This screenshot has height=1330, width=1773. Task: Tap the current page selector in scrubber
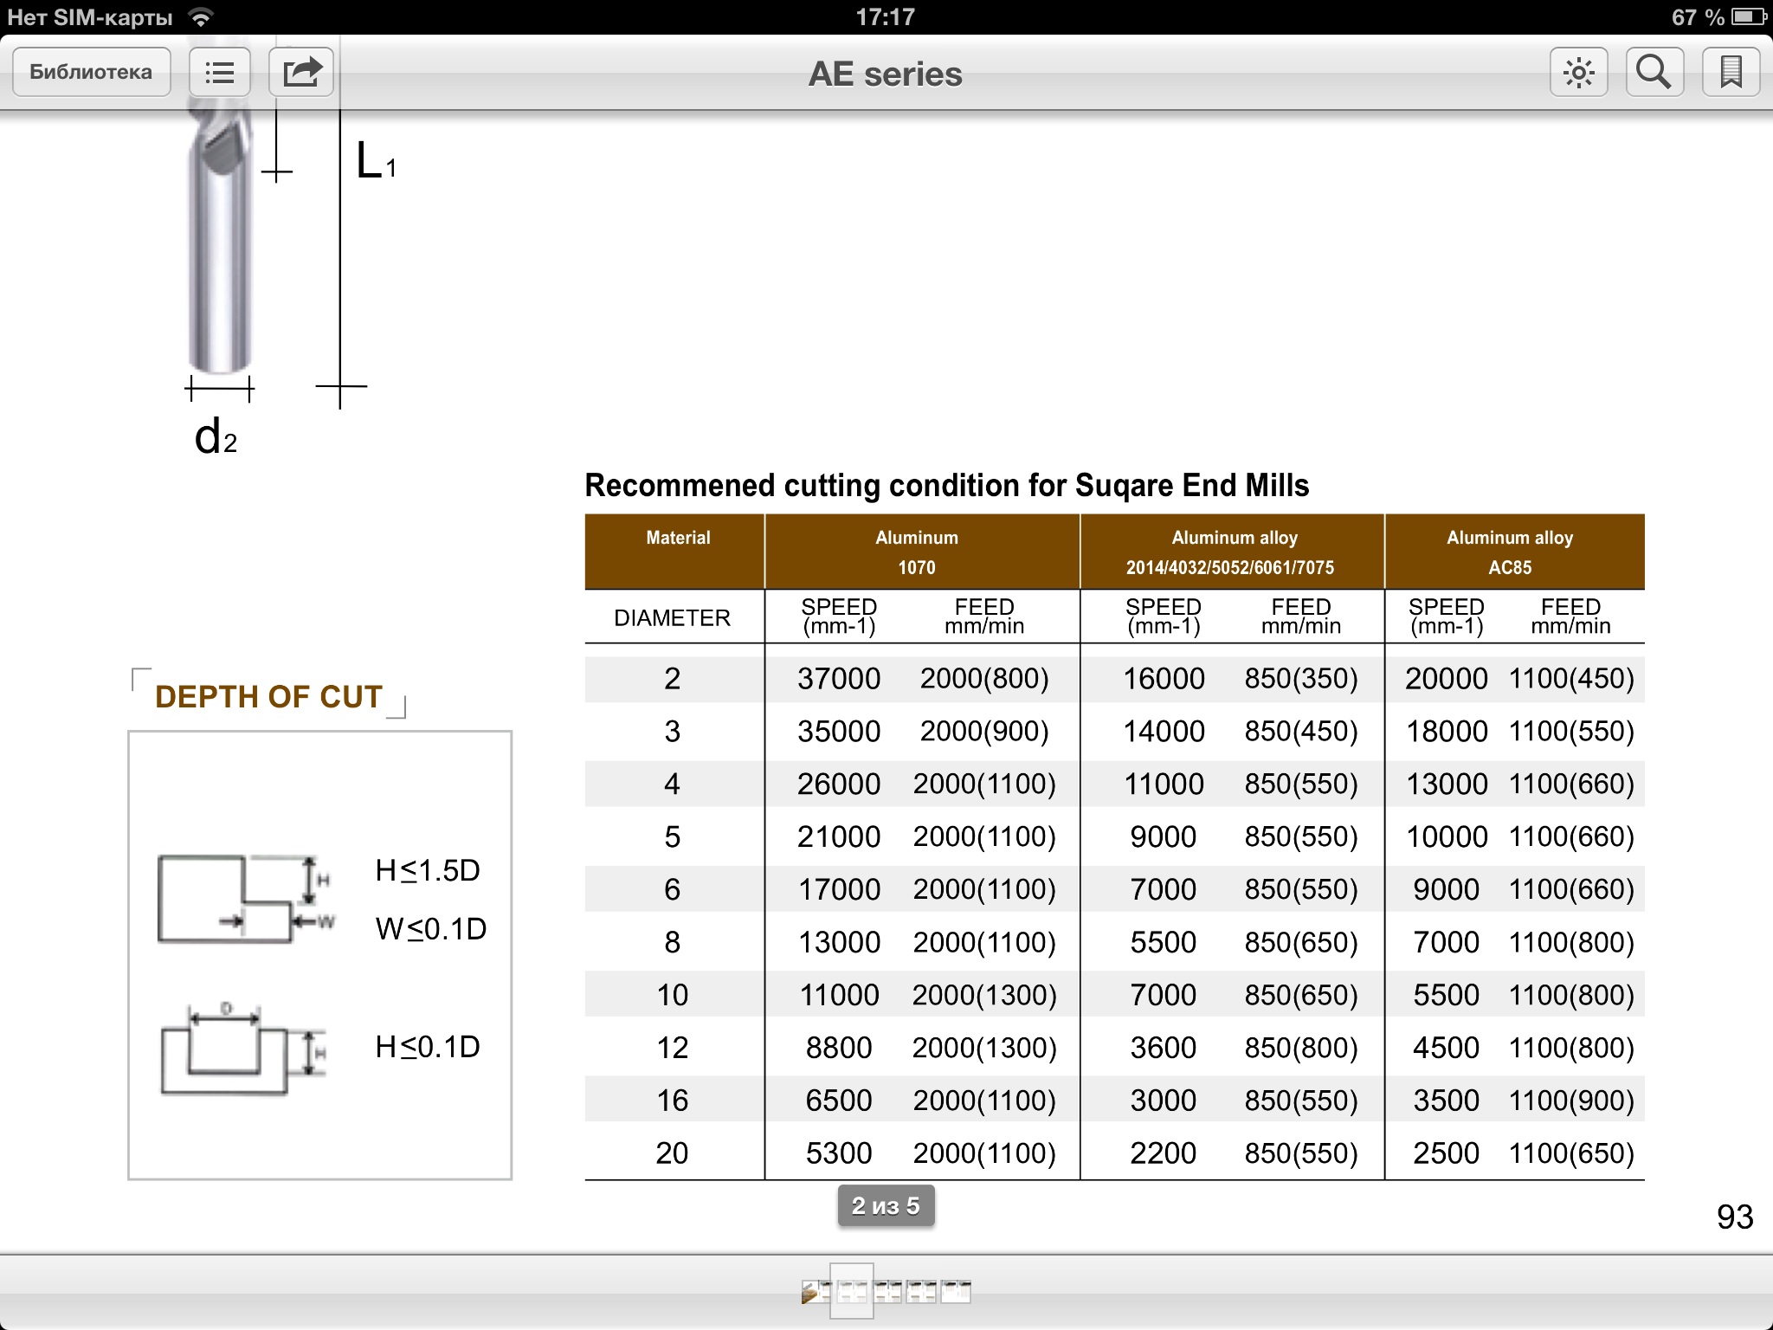(x=852, y=1292)
